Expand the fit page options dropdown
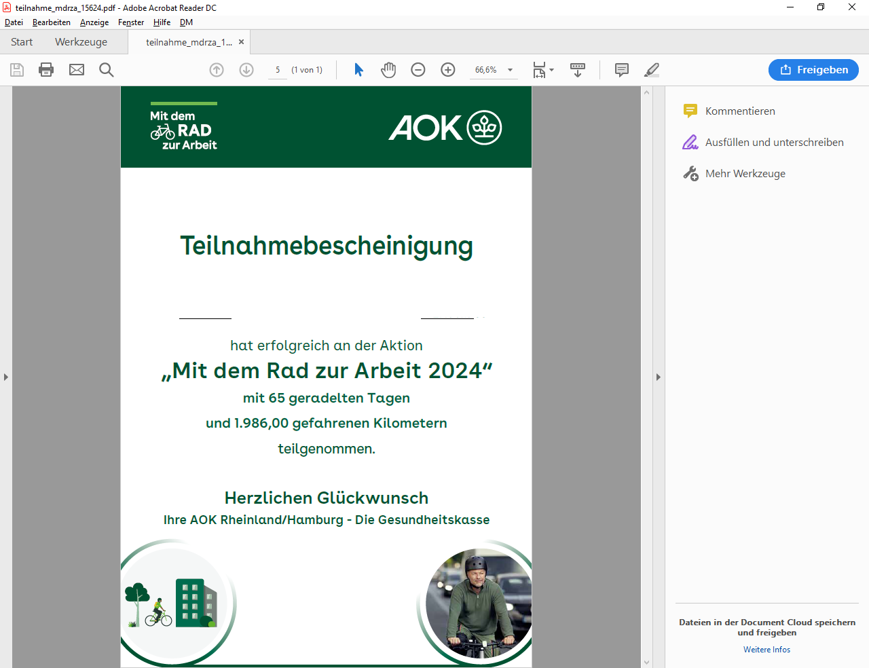The height and width of the screenshot is (668, 869). point(551,70)
